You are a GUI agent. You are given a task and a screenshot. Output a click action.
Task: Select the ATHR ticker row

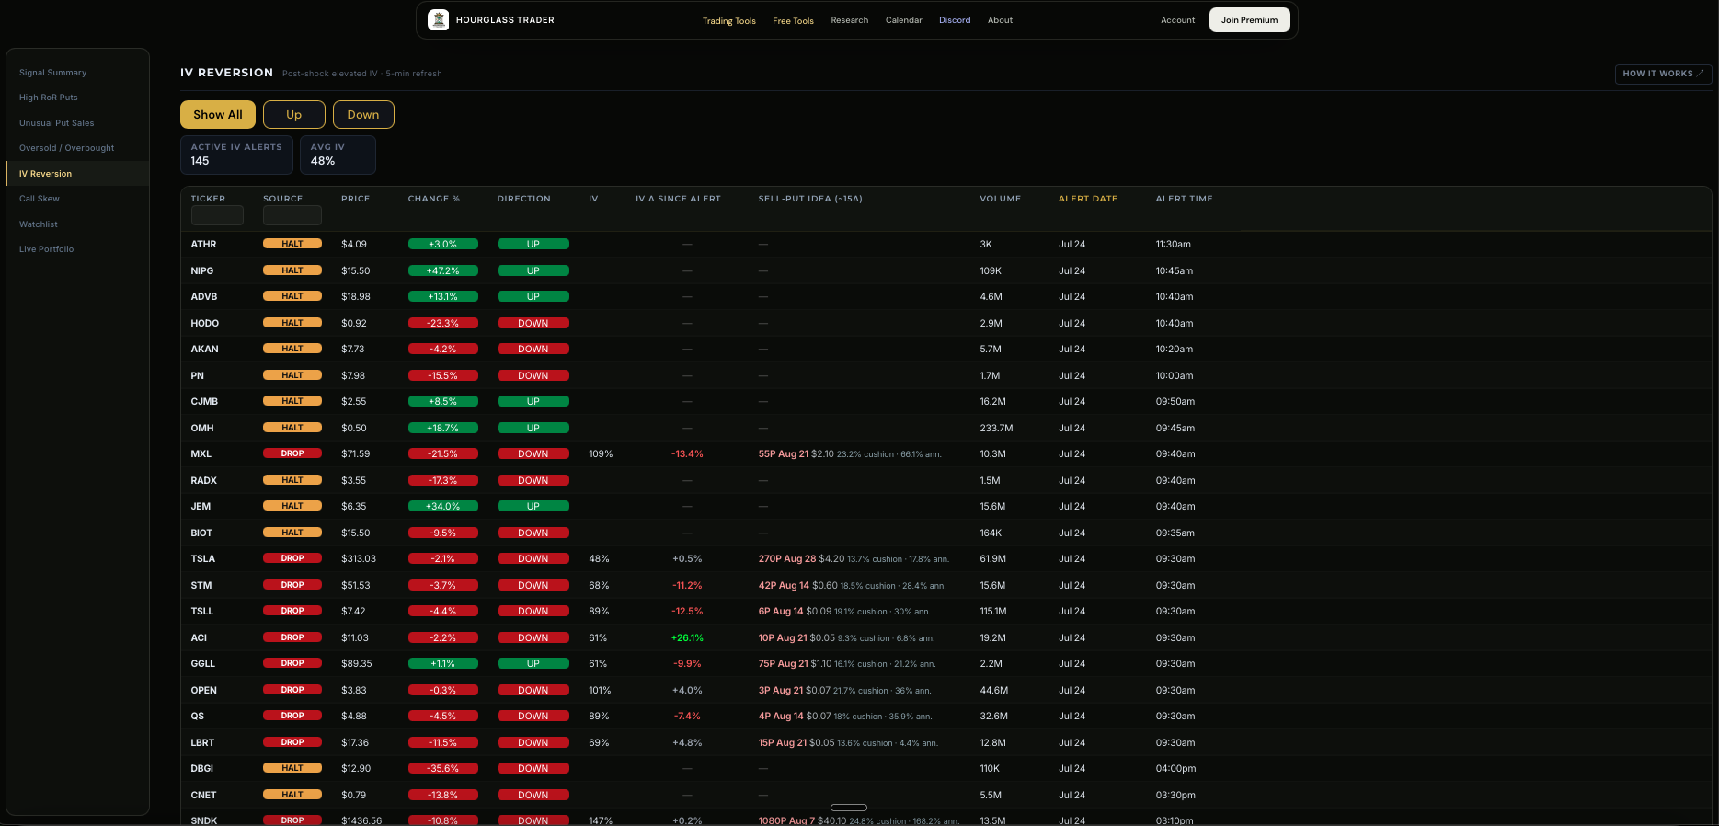(945, 245)
